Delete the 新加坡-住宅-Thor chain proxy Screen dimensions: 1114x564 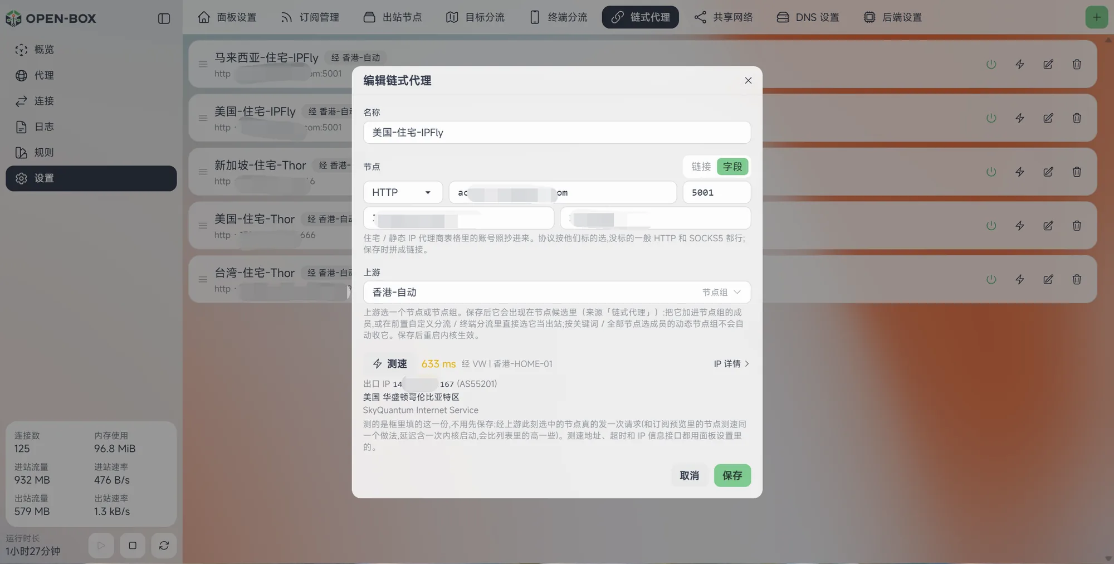[1077, 172]
